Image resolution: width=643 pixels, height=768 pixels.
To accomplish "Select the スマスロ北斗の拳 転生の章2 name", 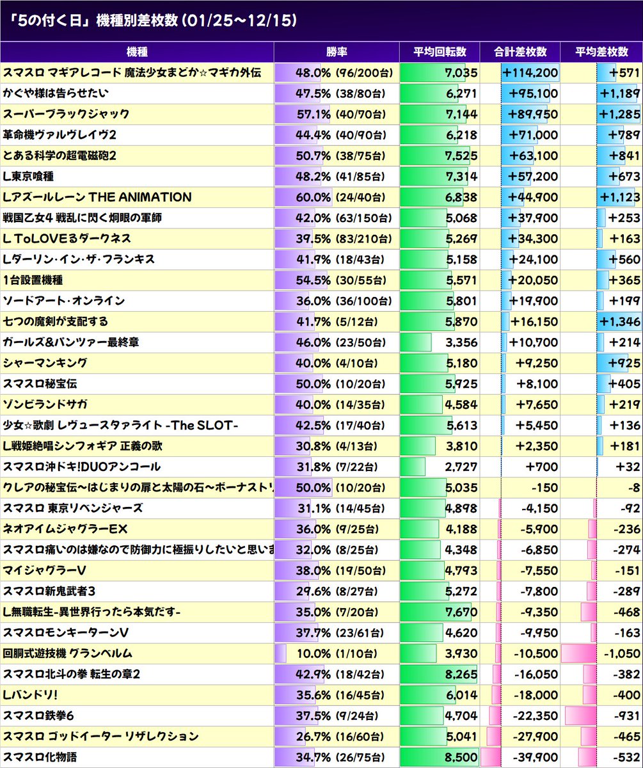I will 72,675.
